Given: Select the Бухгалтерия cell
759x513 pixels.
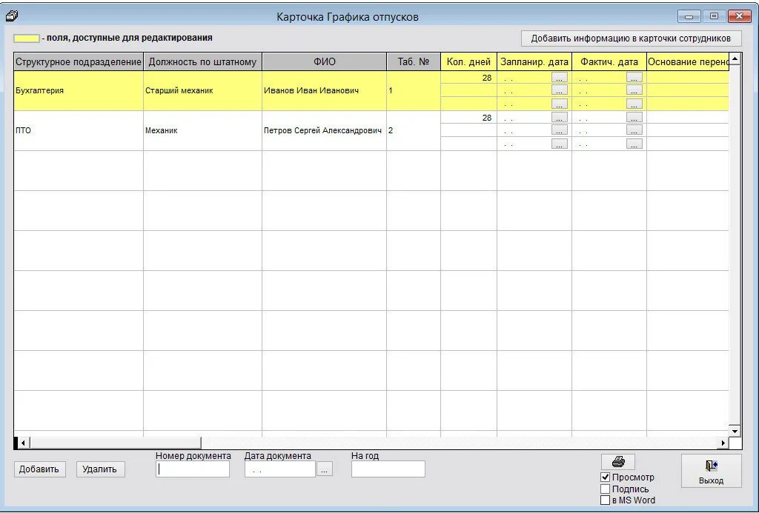Looking at the screenshot, I should [x=79, y=91].
